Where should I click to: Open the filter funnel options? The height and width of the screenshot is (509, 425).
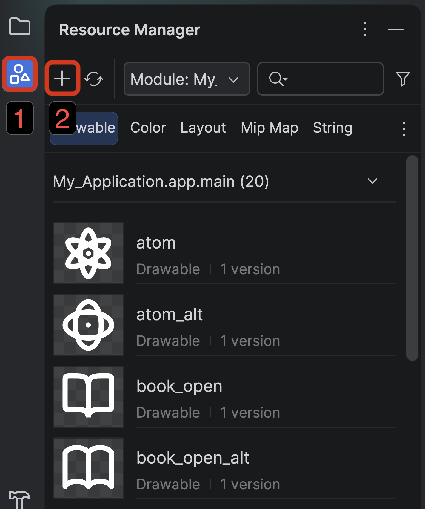tap(403, 79)
